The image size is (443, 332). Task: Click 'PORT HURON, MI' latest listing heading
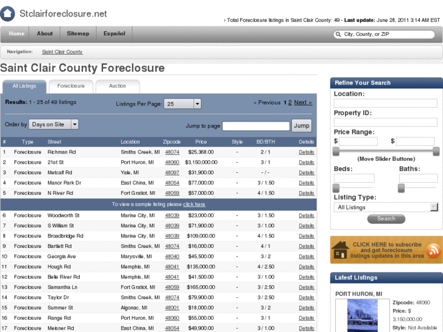pos(358,294)
